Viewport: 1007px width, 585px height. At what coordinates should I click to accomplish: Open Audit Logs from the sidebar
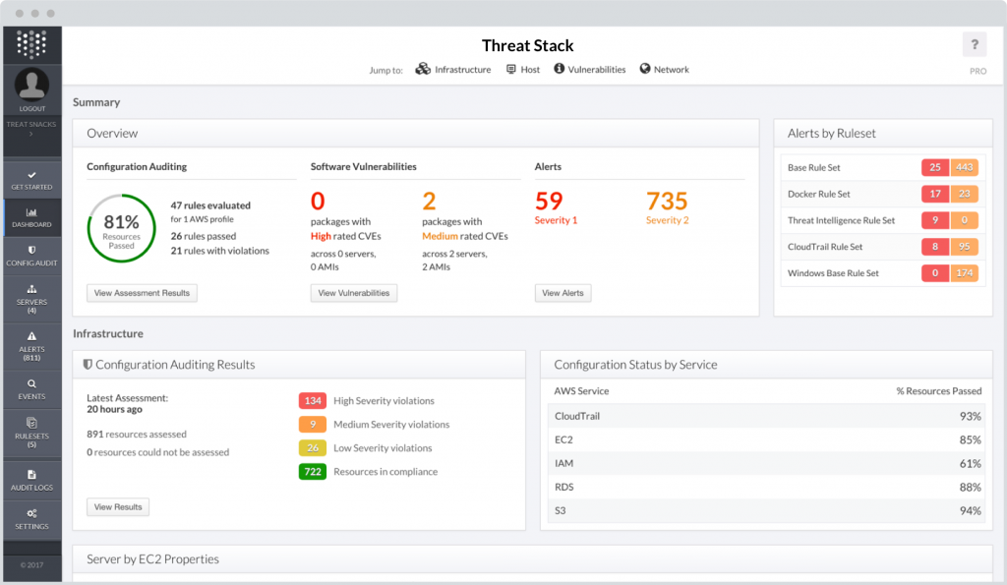click(31, 479)
